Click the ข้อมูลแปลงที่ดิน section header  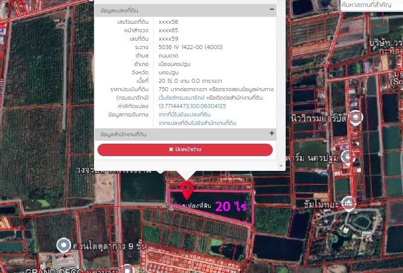pyautogui.click(x=185, y=10)
